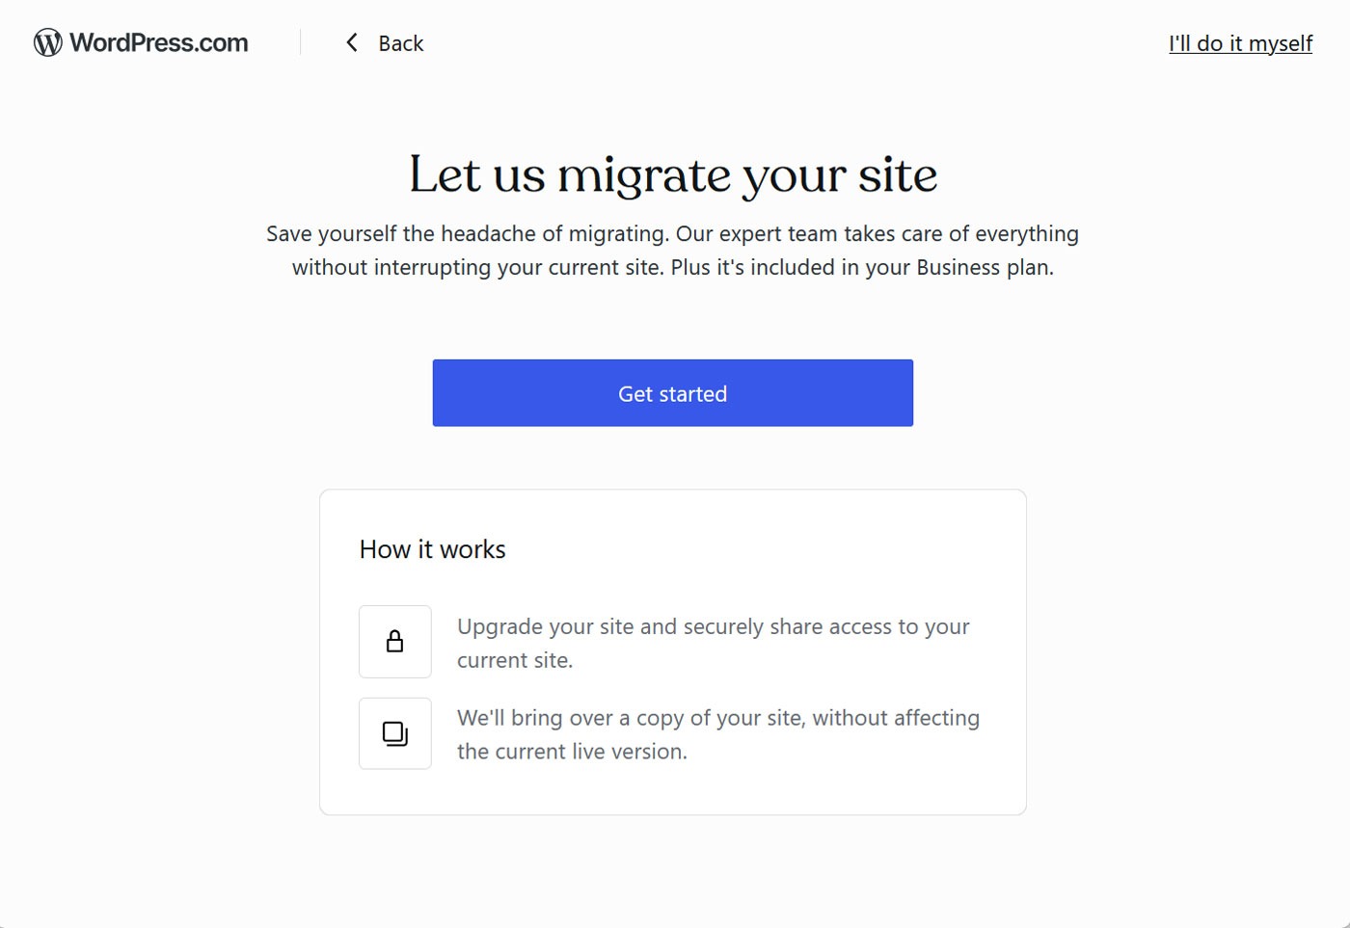Screen dimensions: 1350x928
Task: Select the padlock graphic inside its rounded tile
Action: [394, 641]
